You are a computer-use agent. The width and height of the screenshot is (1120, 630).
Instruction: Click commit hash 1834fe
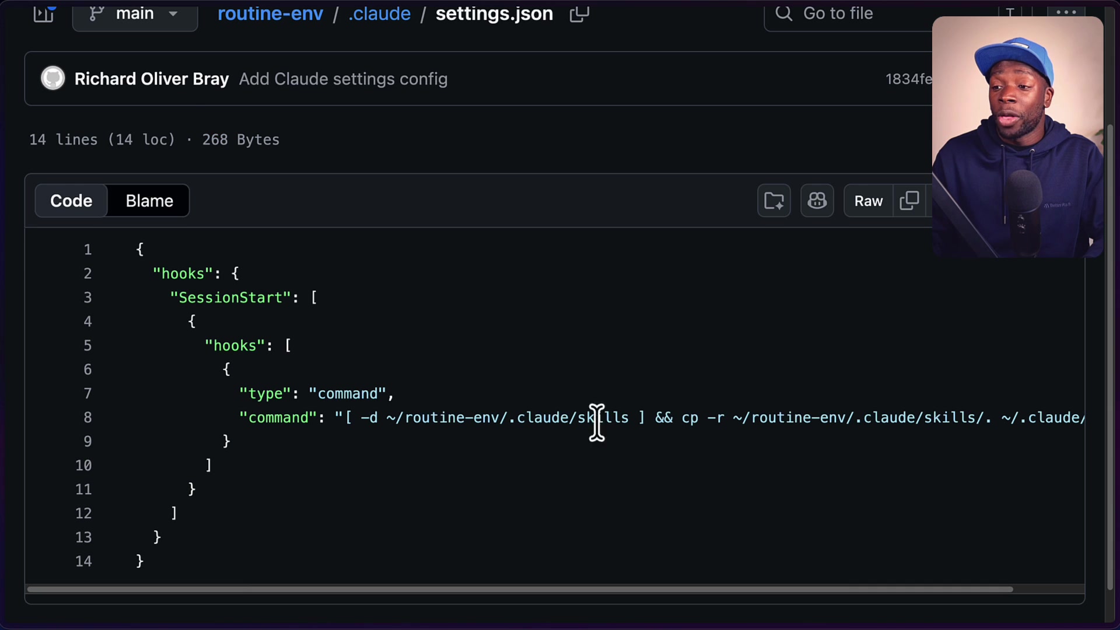coord(908,79)
